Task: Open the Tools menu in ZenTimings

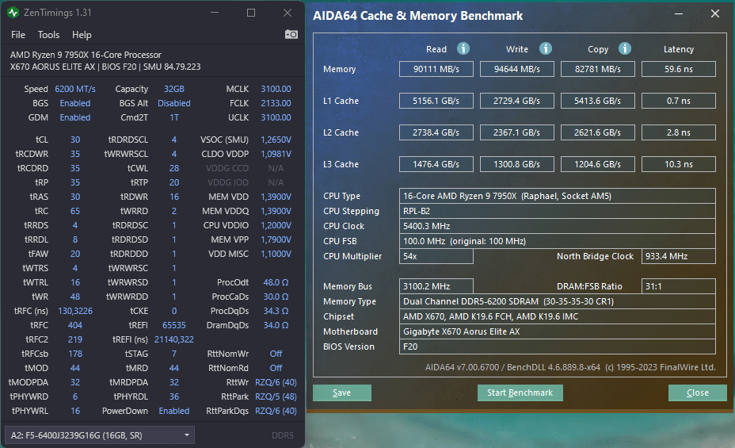Action: pos(48,35)
